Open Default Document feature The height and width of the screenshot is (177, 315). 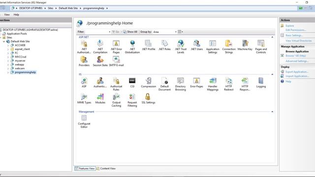164,84
